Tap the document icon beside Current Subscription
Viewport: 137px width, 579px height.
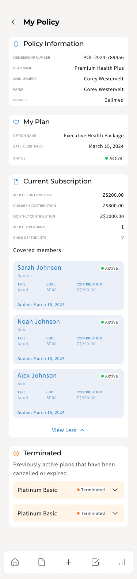click(16, 182)
